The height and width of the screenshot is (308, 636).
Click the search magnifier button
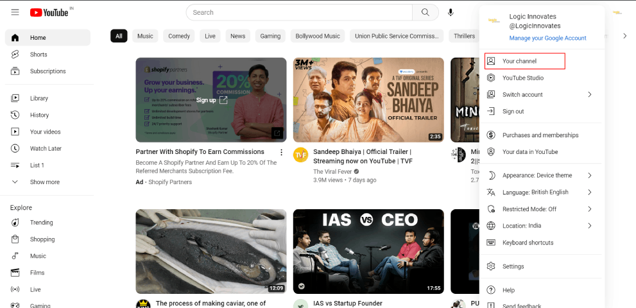coord(425,12)
